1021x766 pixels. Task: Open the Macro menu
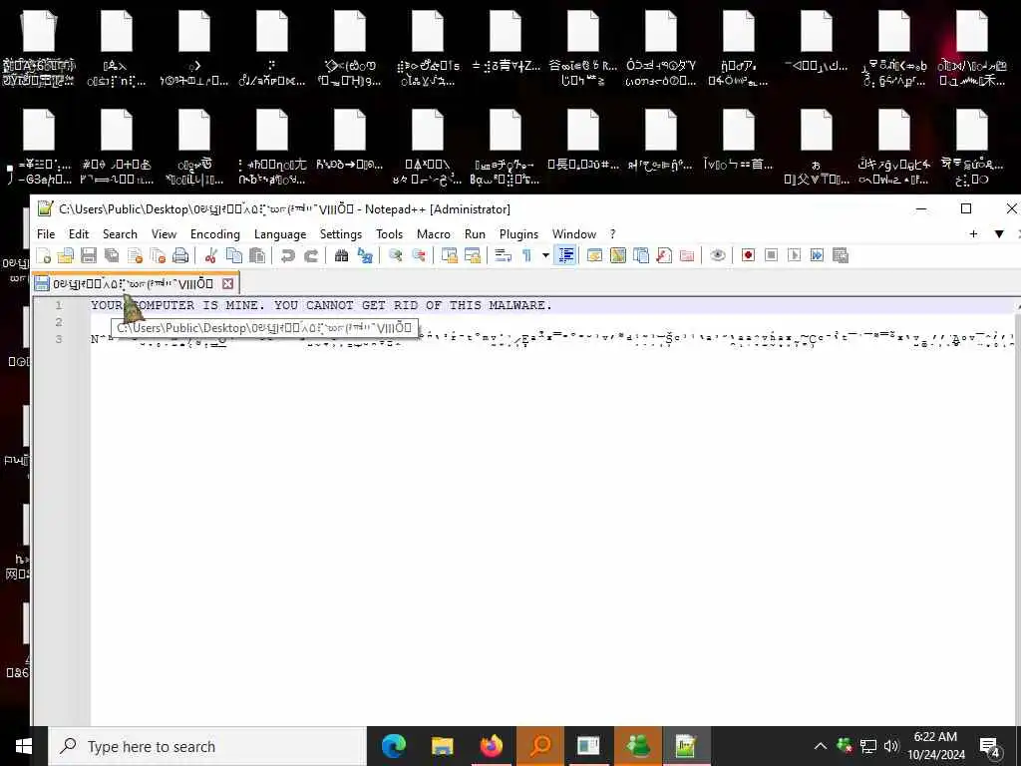point(434,233)
